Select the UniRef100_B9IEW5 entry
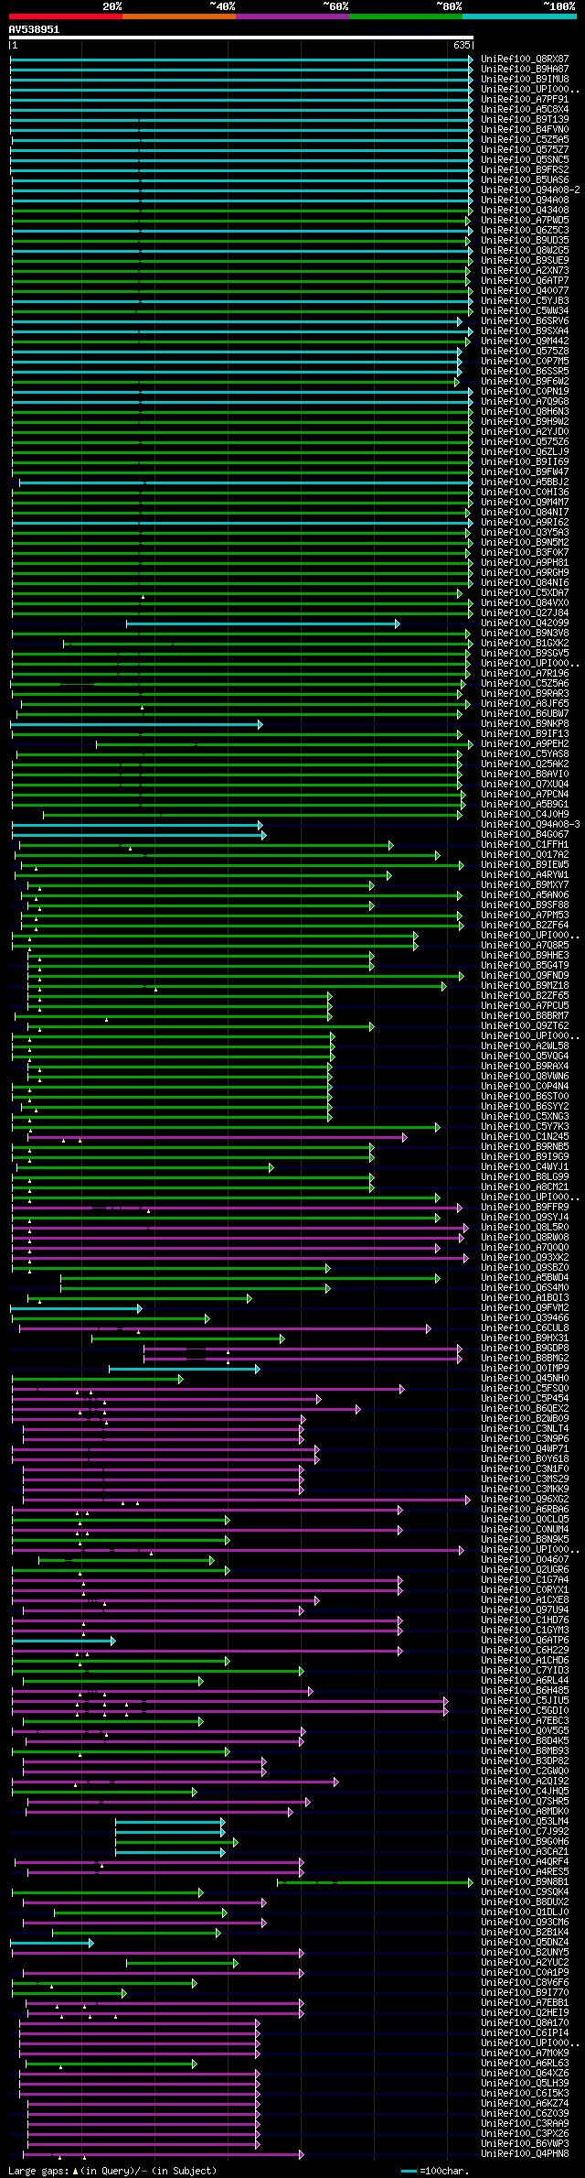Screen dimensions: 585x2178 525,865
